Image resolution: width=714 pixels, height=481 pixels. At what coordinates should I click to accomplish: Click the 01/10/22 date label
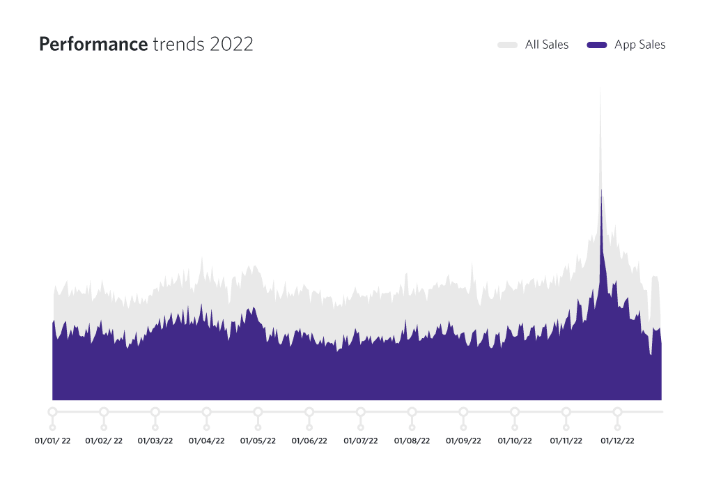coord(515,441)
